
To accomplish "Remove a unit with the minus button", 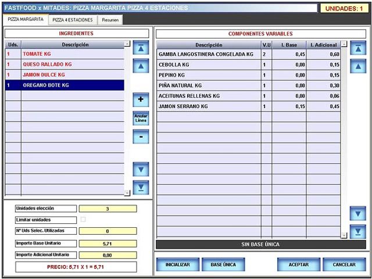I will (x=141, y=137).
